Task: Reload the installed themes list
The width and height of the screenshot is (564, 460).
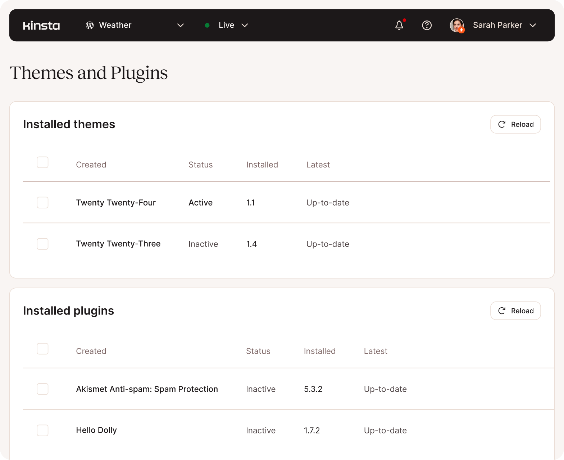Action: pyautogui.click(x=515, y=124)
